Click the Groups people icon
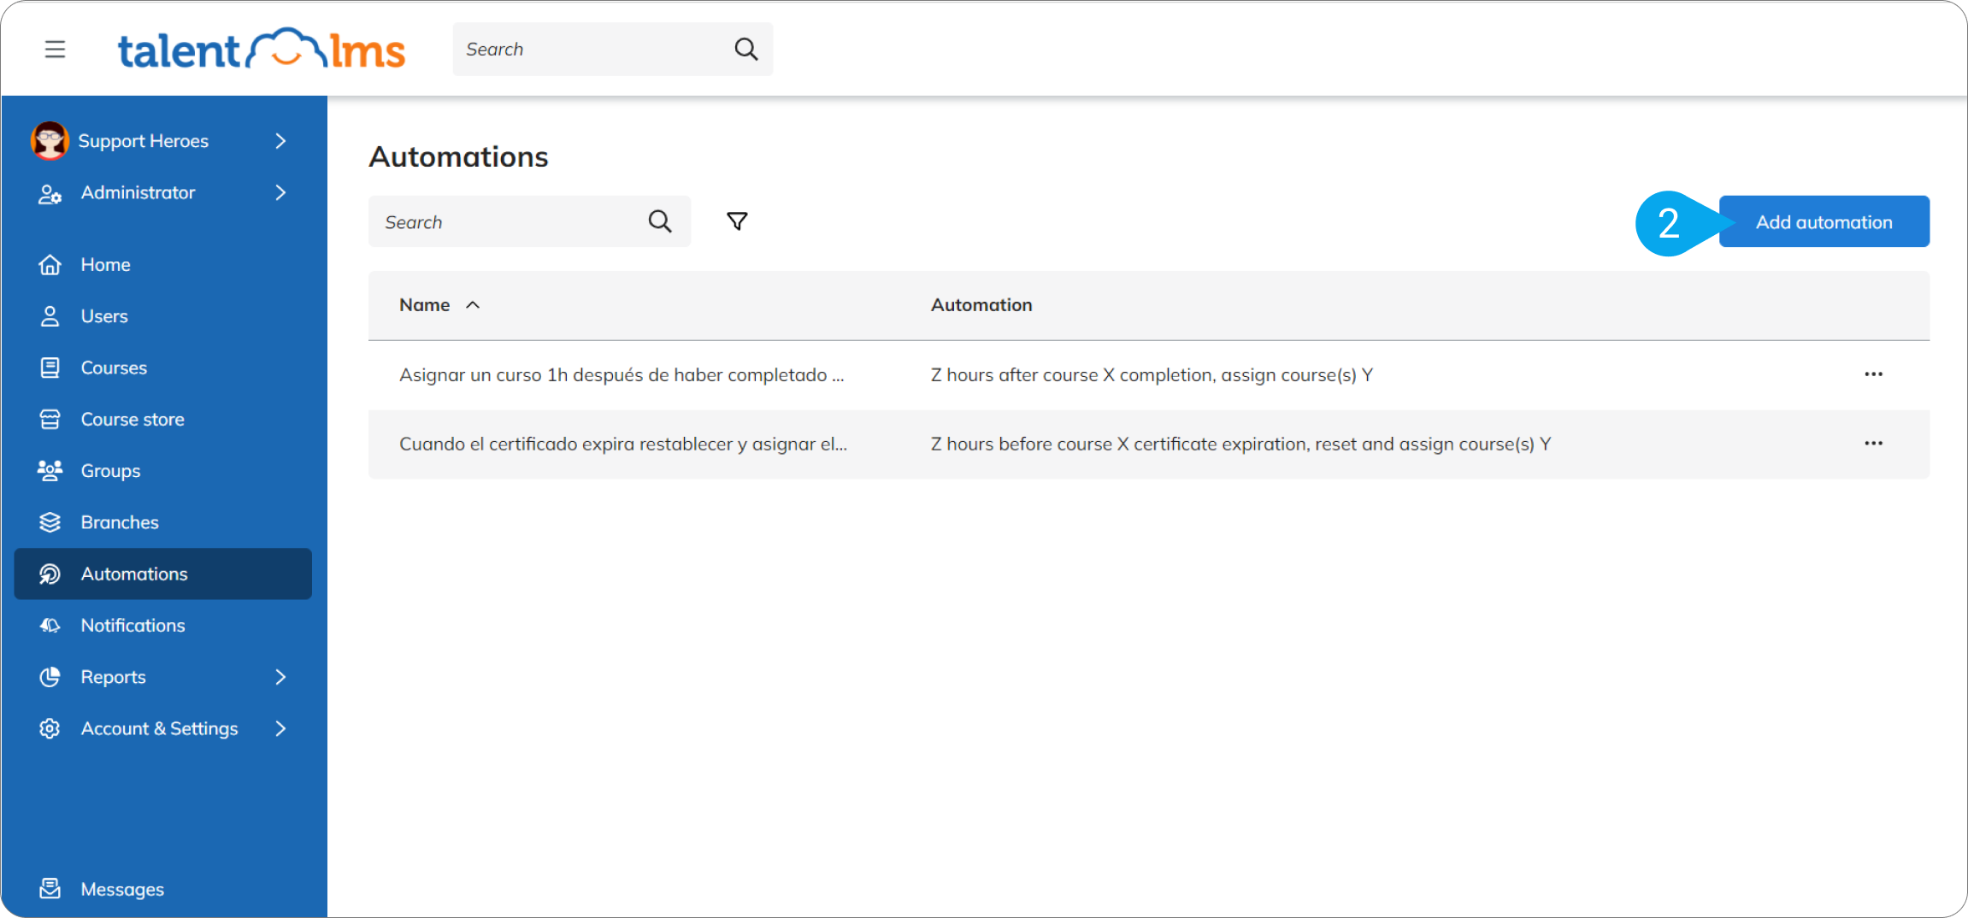 (50, 471)
